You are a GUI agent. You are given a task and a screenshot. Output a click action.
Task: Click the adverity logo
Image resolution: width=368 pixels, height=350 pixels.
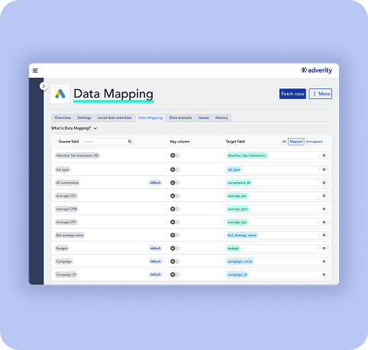tap(317, 70)
